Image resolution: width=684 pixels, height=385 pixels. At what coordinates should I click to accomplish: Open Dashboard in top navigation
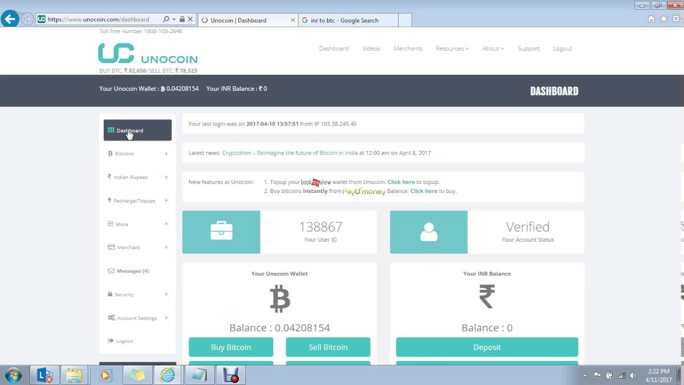333,49
